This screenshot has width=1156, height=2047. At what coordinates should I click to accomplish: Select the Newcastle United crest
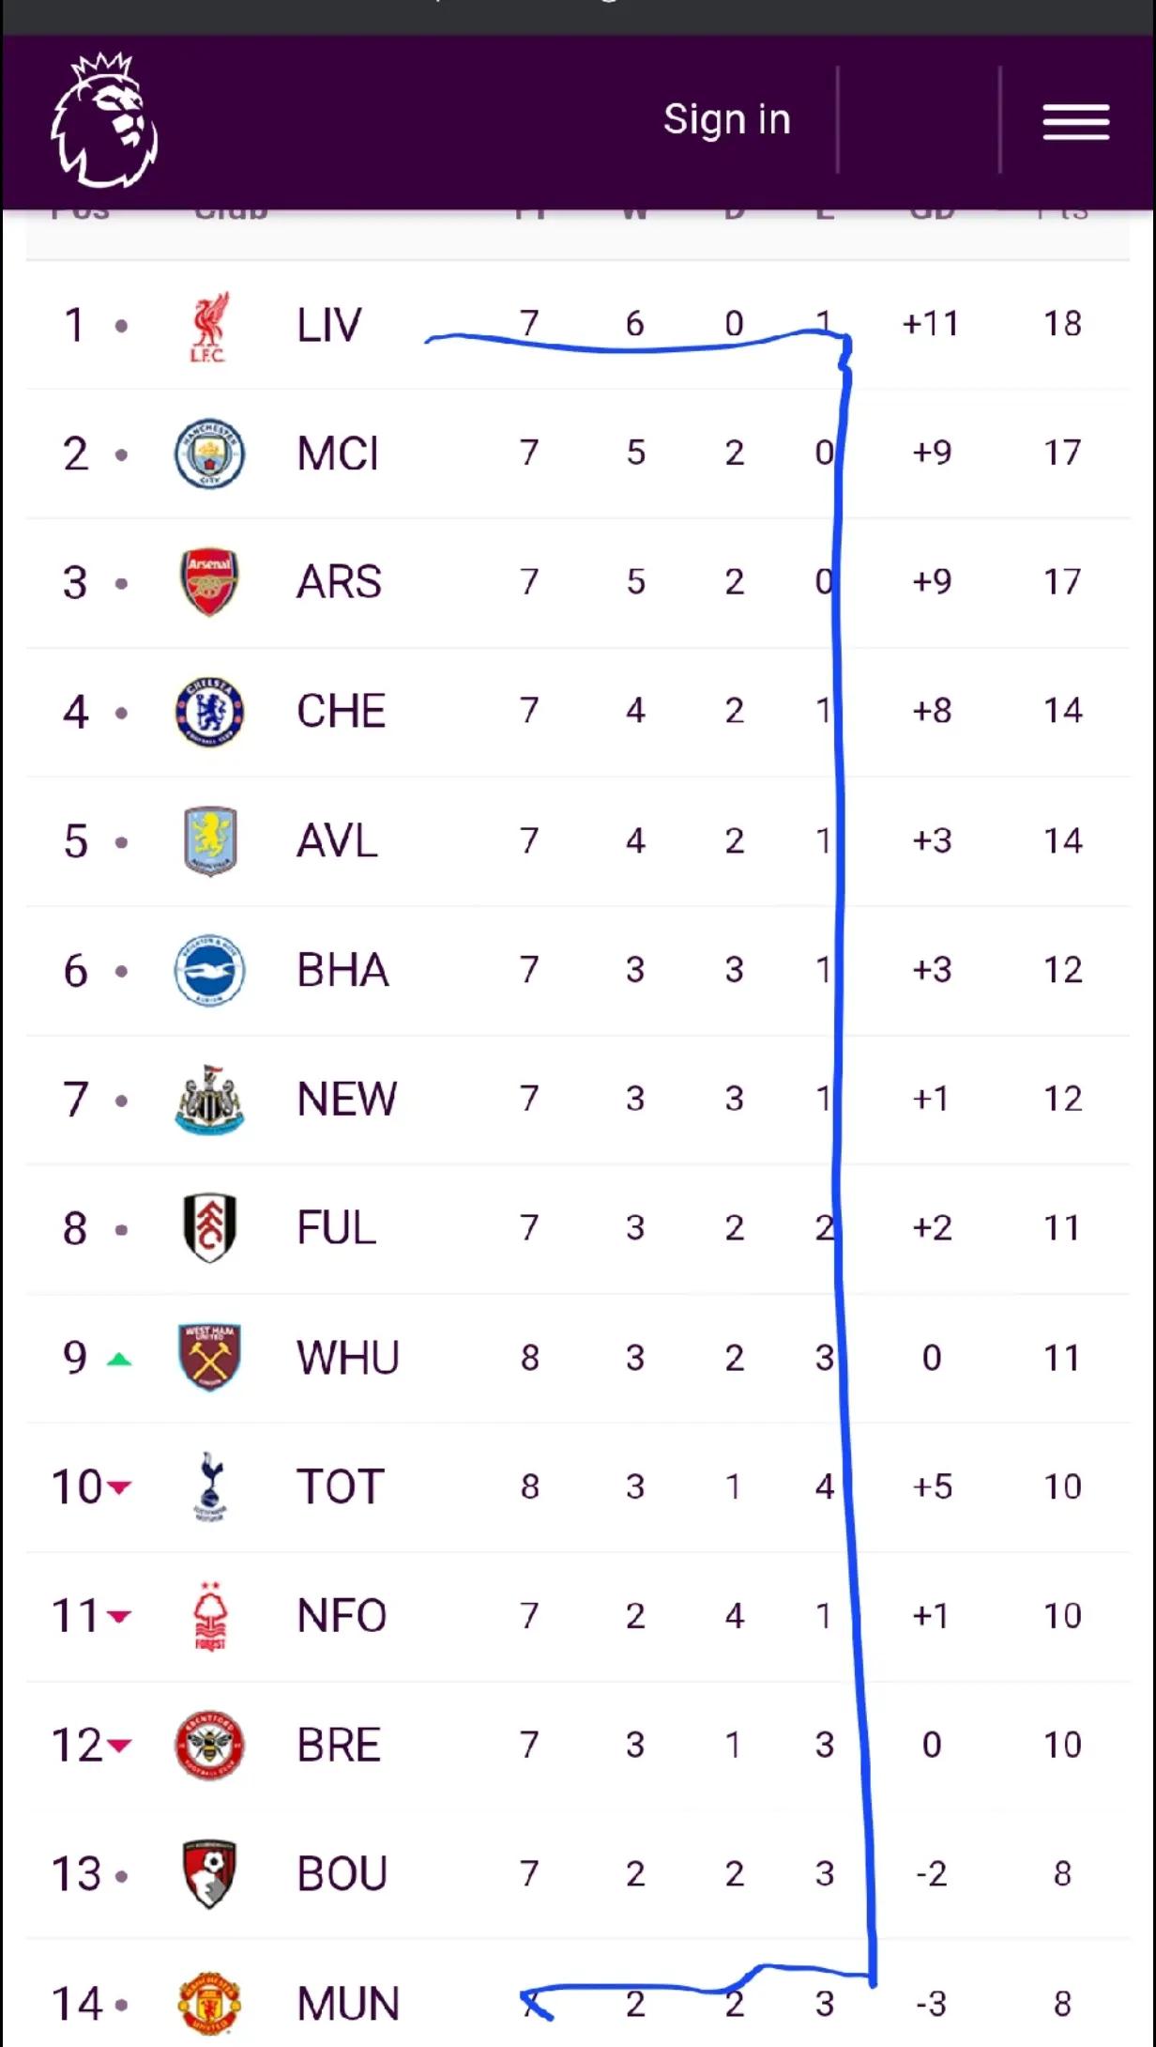(x=209, y=1099)
